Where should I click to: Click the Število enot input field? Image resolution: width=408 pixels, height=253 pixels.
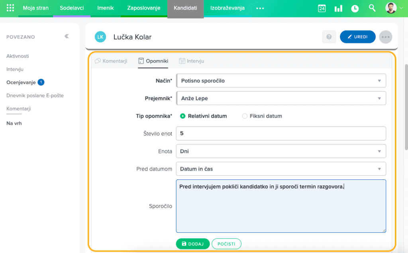(281, 134)
